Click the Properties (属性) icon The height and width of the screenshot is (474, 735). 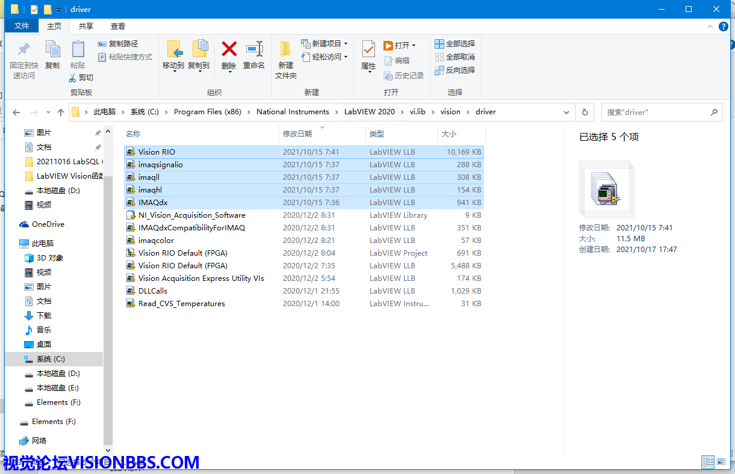pos(368,49)
